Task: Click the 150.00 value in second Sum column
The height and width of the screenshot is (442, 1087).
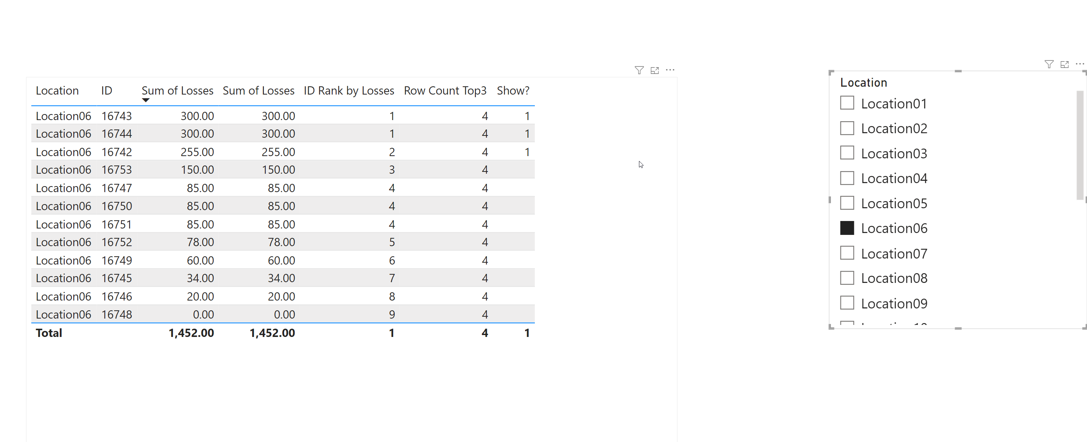Action: [278, 170]
